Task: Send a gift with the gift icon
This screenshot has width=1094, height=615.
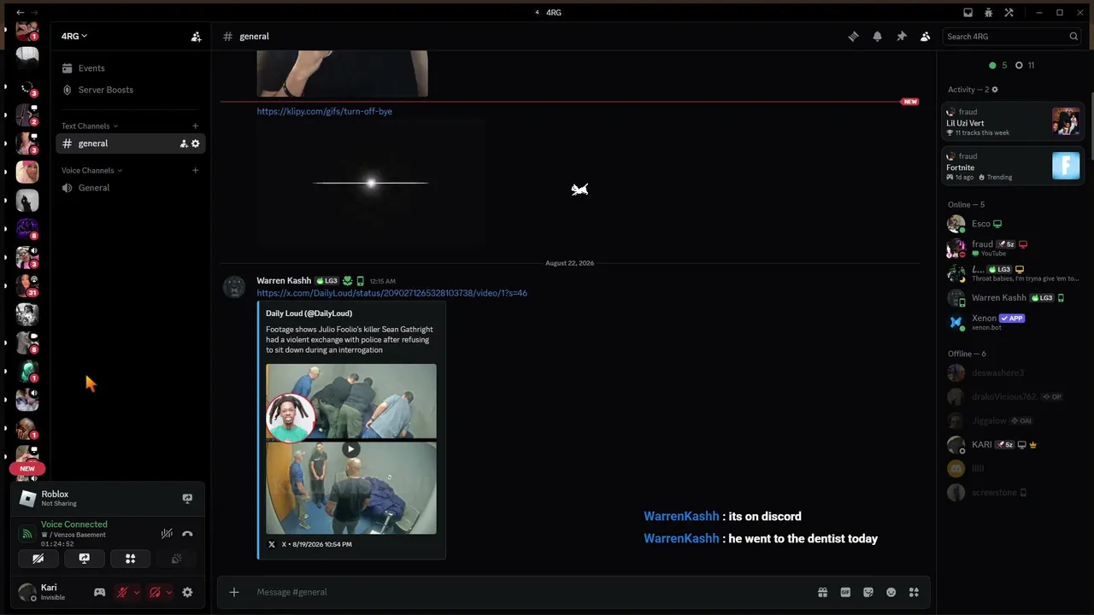Action: pyautogui.click(x=822, y=592)
